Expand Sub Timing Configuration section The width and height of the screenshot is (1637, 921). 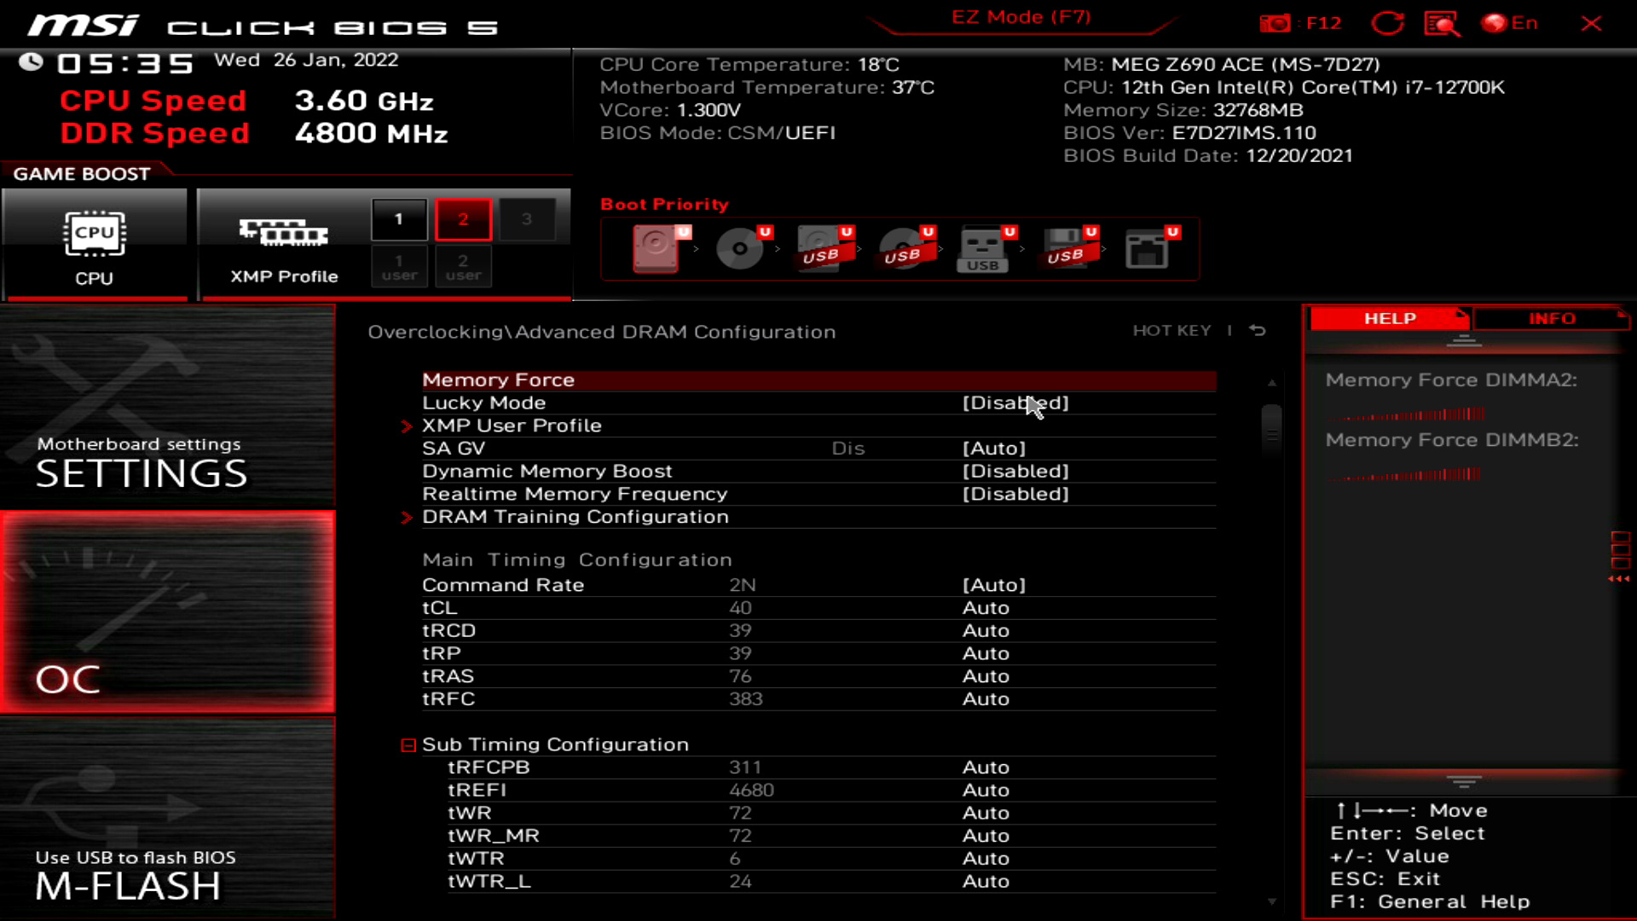[x=407, y=744]
